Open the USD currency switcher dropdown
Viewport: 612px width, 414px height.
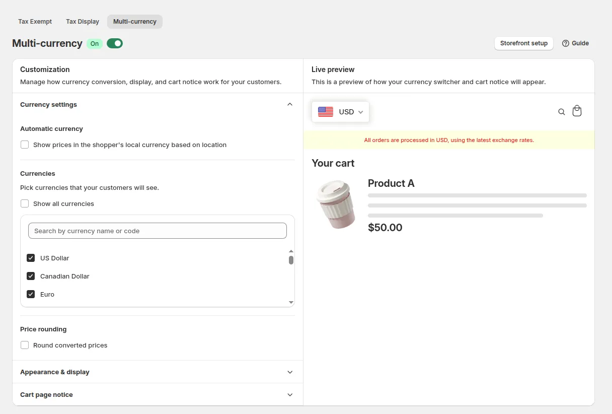click(x=340, y=112)
